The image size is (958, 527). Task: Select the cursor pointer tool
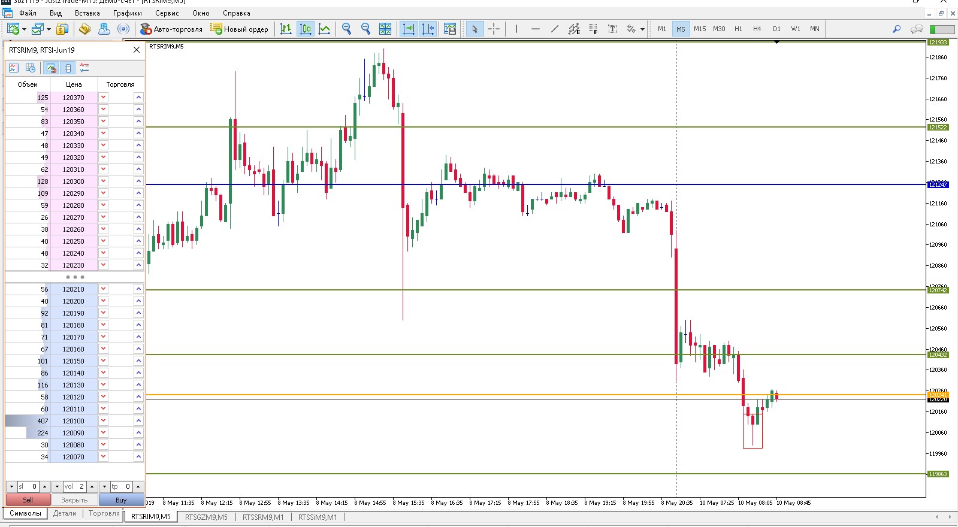coord(475,29)
